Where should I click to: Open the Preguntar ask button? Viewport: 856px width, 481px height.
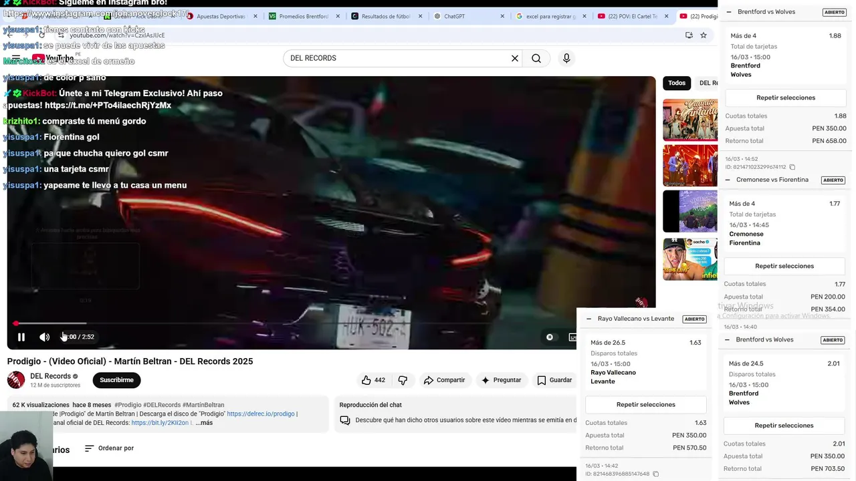click(x=501, y=380)
